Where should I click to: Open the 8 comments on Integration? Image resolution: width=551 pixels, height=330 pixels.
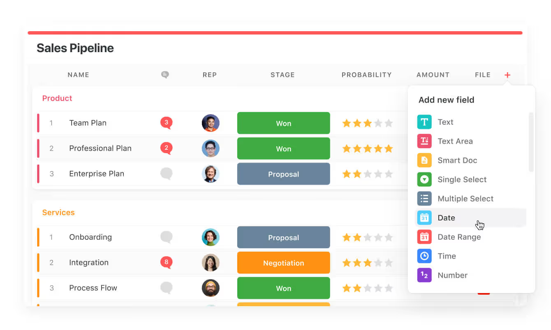tap(166, 262)
